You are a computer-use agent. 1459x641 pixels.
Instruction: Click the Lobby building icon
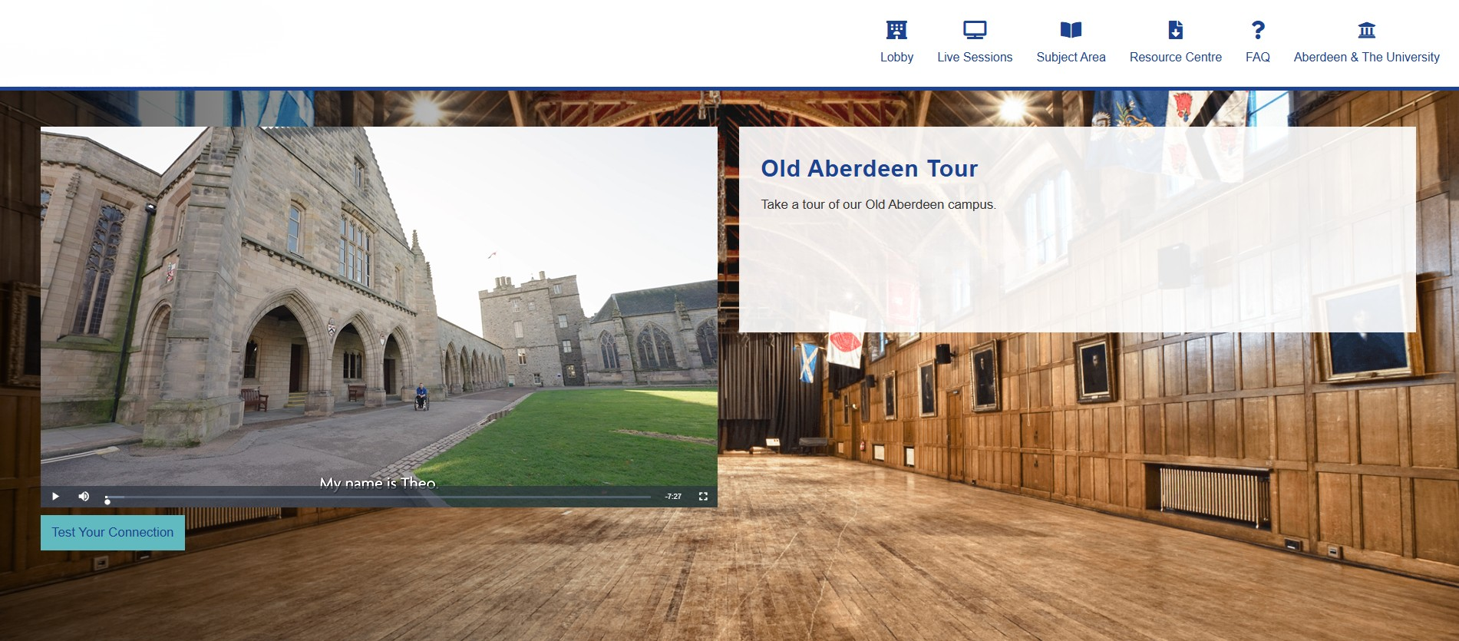(896, 30)
